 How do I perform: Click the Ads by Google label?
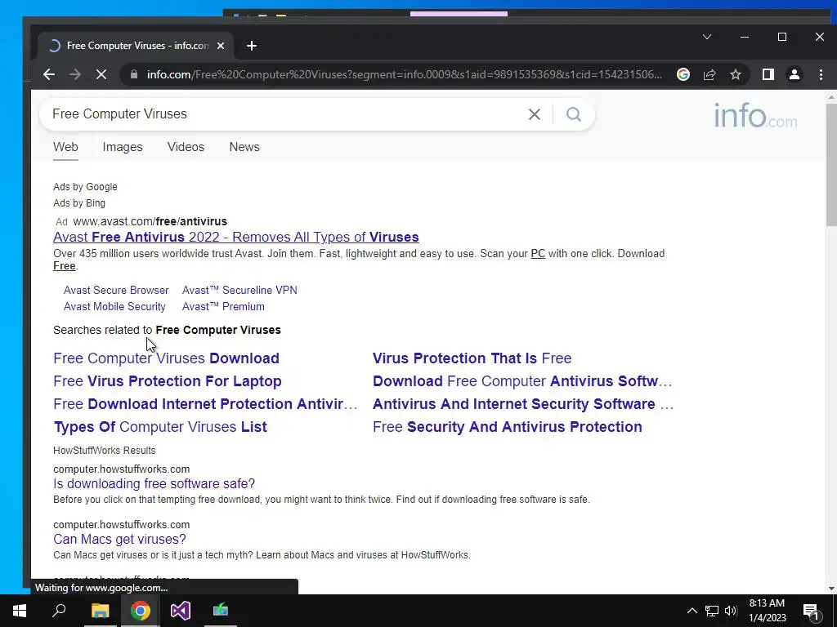85,187
